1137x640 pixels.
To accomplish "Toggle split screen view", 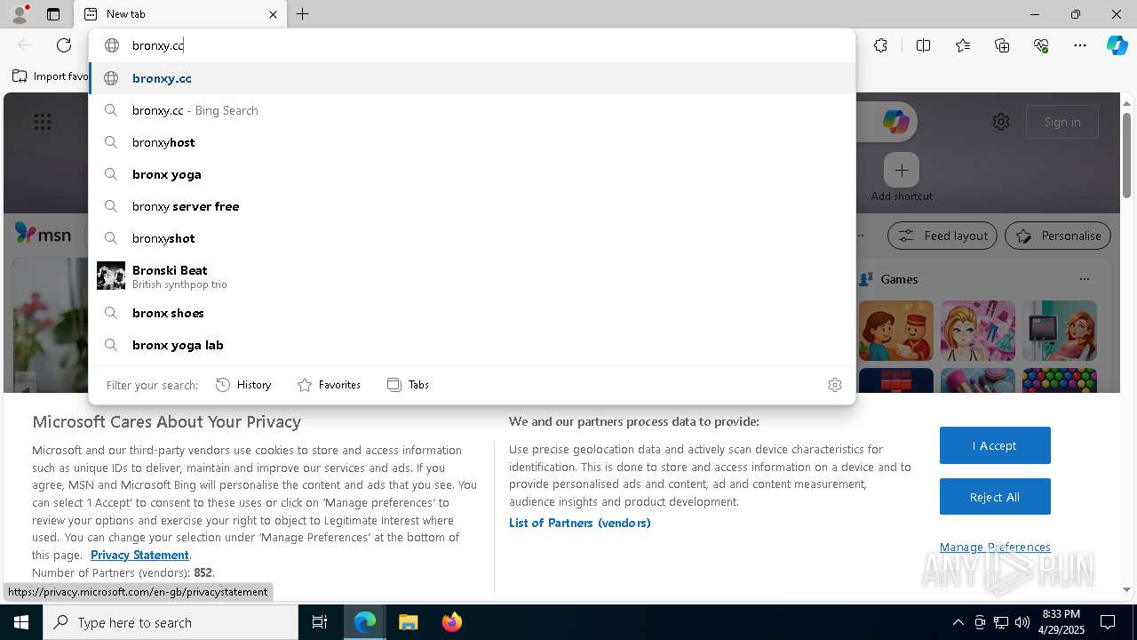I will click(923, 45).
